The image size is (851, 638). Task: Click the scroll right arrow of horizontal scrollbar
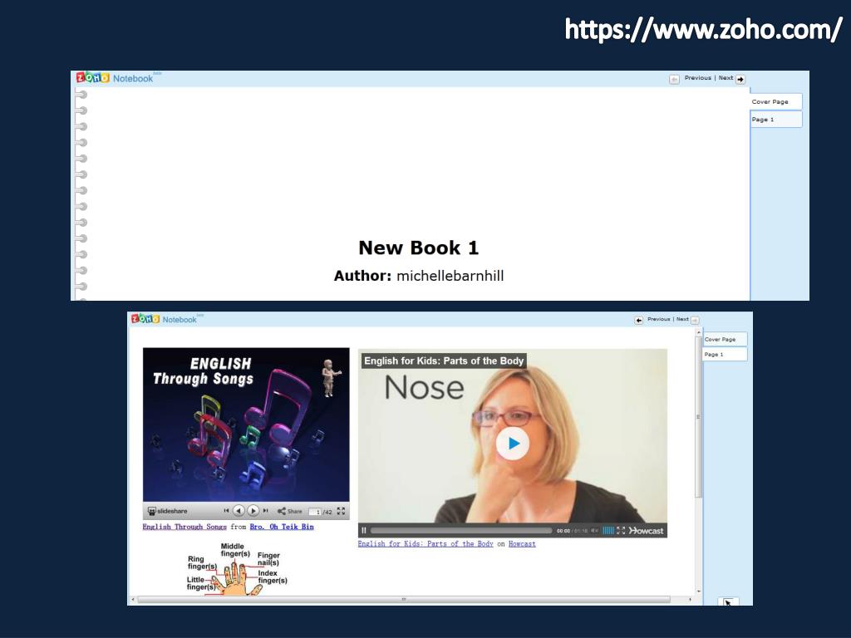690,600
